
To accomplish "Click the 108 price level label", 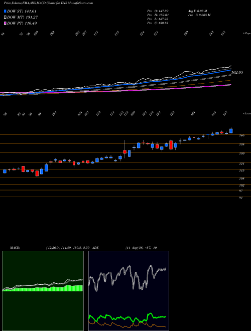I will click(x=242, y=179).
